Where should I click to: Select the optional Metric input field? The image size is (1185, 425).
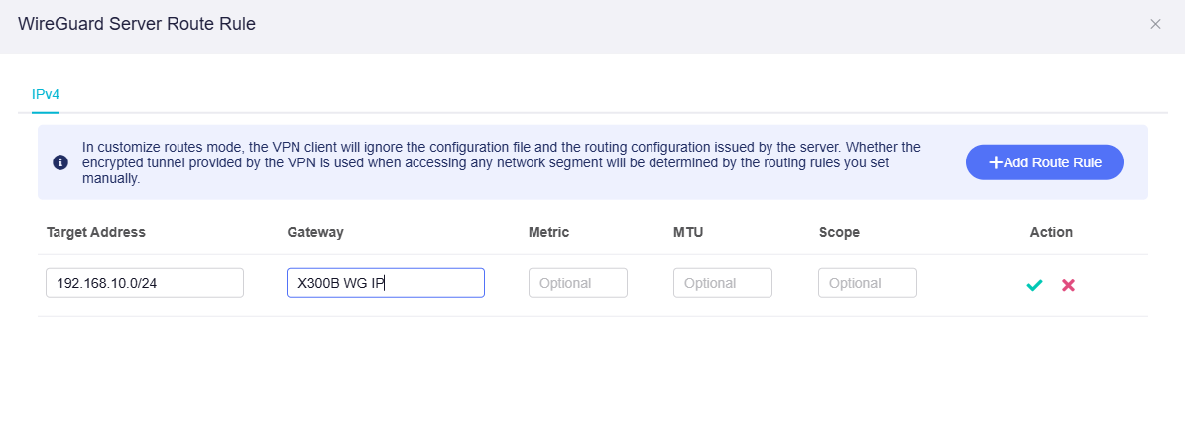coord(577,283)
